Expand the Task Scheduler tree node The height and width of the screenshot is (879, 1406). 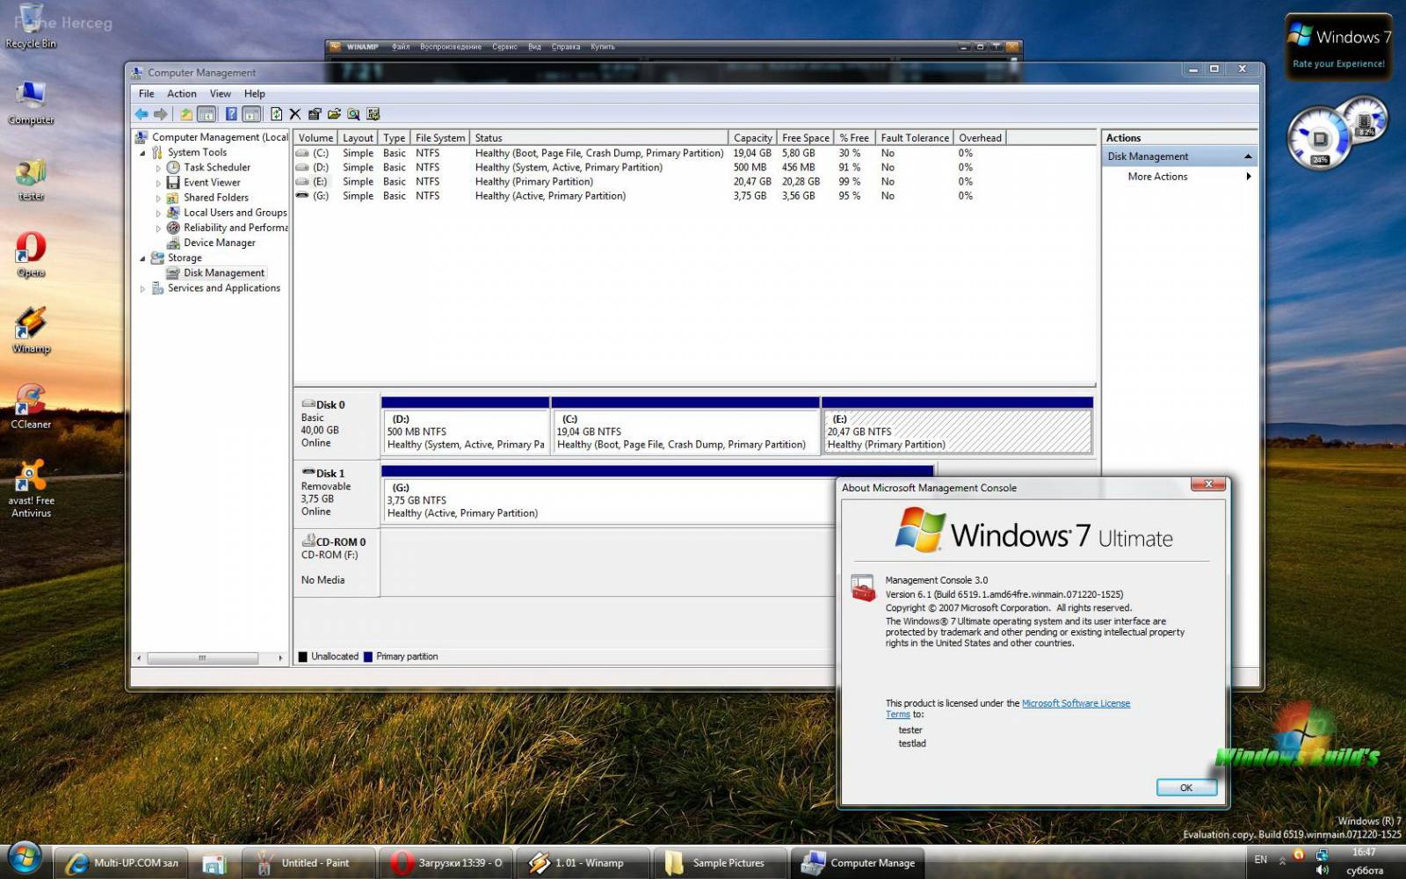point(158,168)
